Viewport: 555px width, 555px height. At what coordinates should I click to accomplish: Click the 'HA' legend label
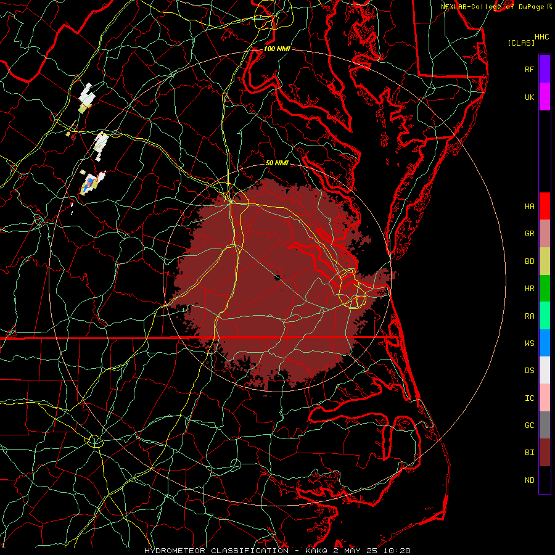pos(529,206)
